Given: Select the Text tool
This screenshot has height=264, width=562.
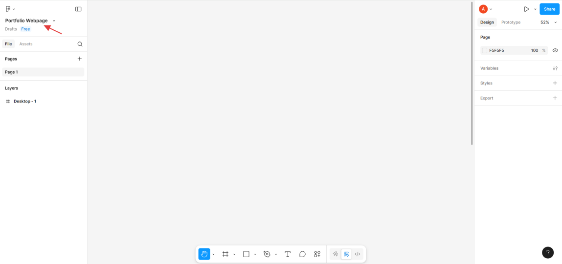Looking at the screenshot, I should pos(288,254).
